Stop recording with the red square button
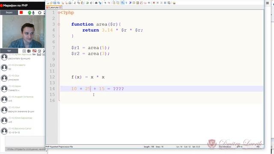 coord(21,12)
